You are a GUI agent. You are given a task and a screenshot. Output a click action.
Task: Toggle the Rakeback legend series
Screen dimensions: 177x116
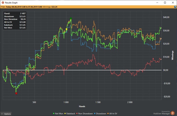[x=70, y=113]
